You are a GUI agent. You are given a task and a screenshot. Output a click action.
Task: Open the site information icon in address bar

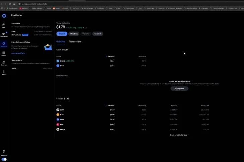(x=19, y=4)
